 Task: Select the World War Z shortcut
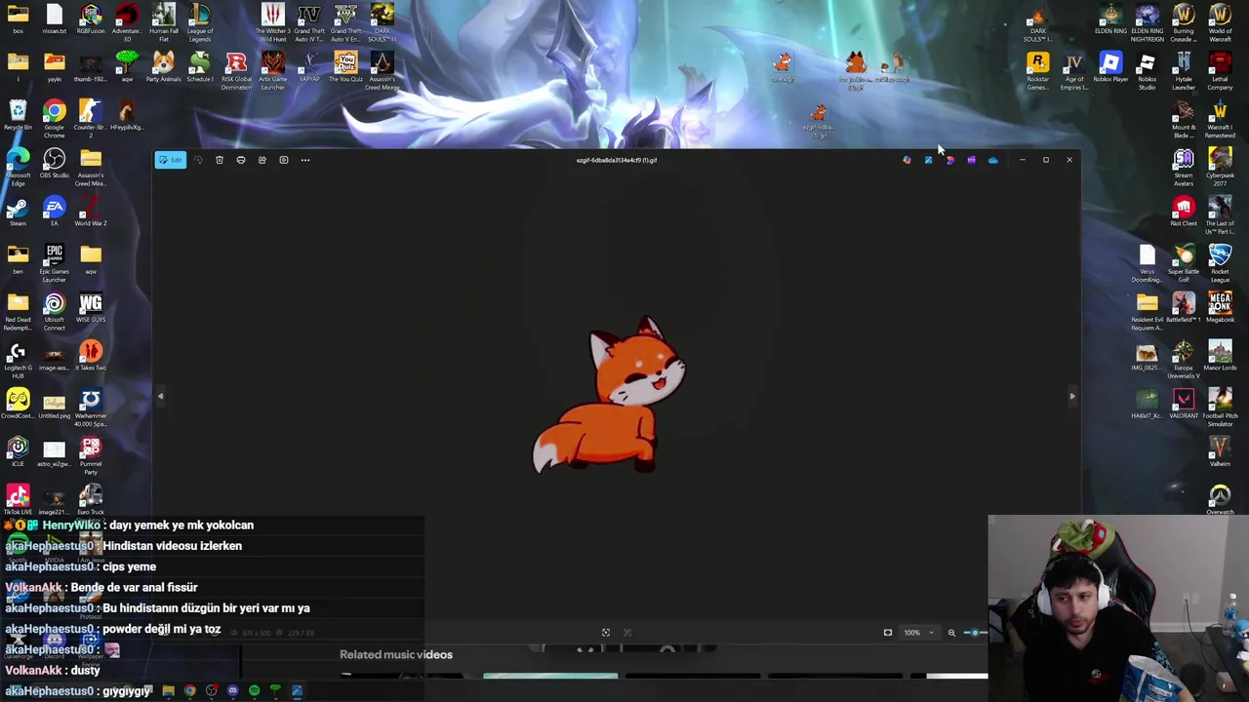click(x=91, y=211)
